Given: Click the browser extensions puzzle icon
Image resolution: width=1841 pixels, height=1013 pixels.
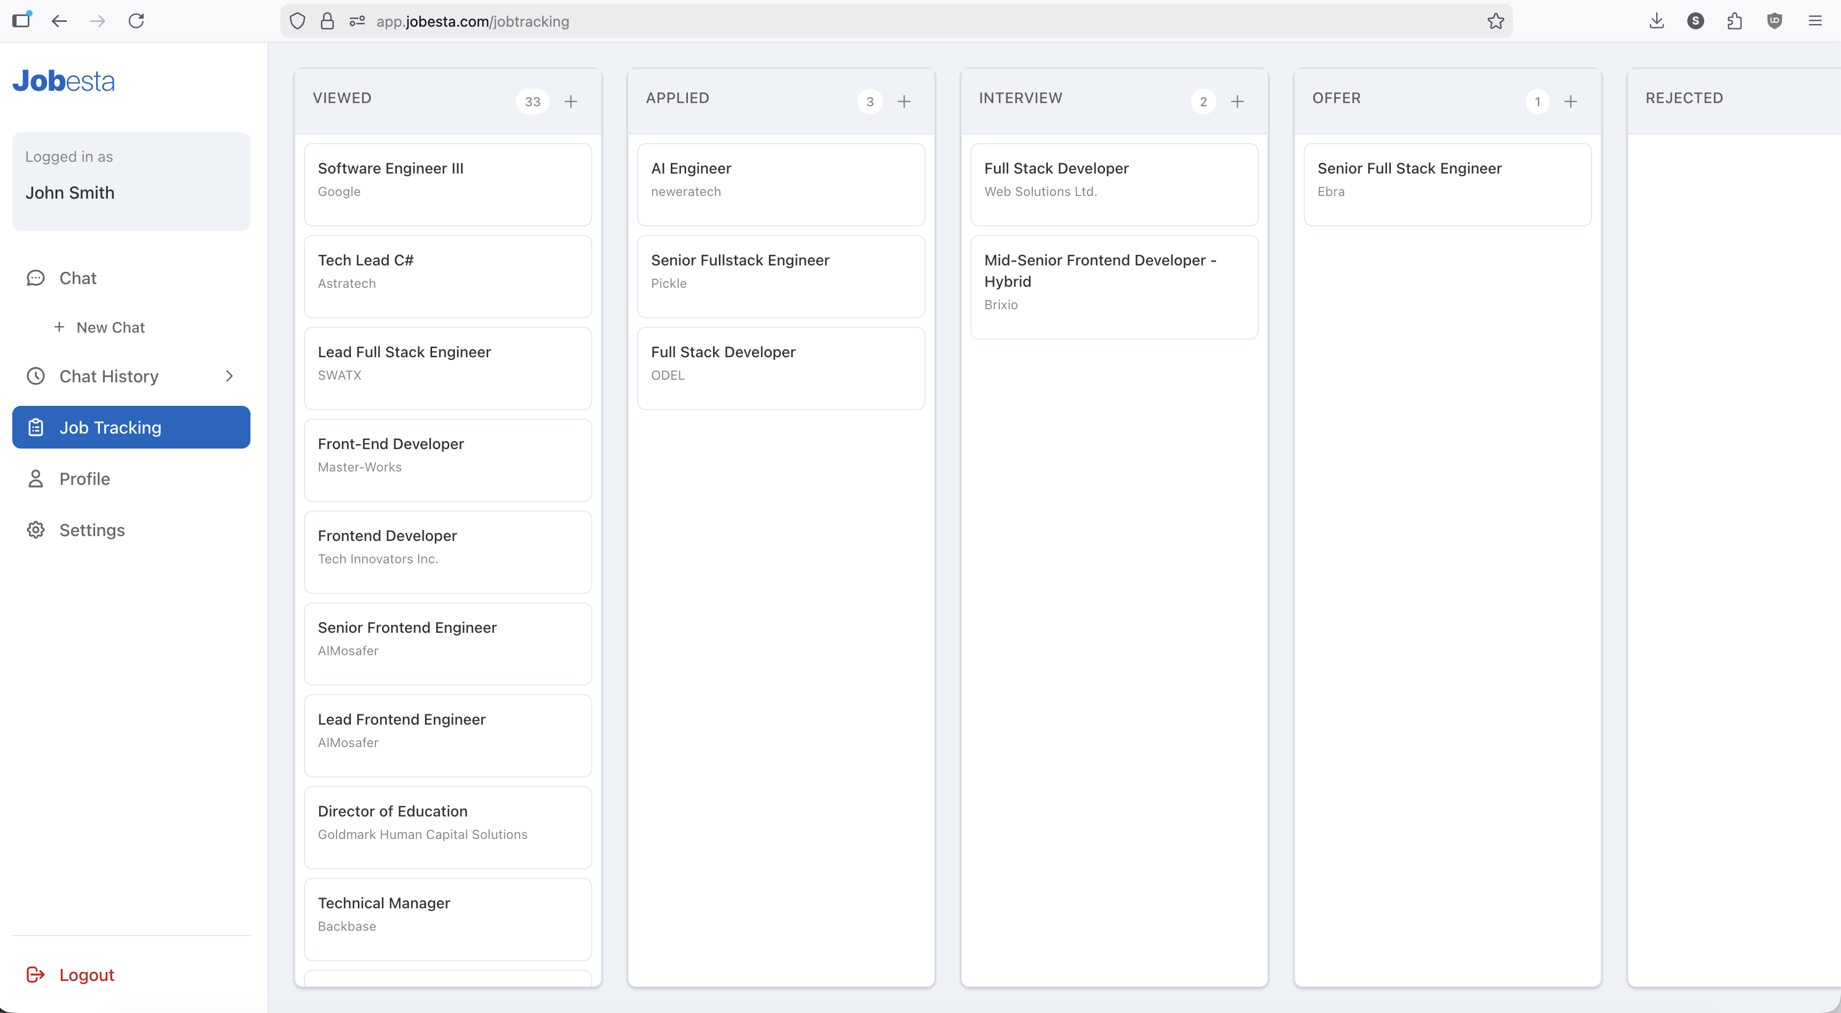Looking at the screenshot, I should pyautogui.click(x=1735, y=21).
